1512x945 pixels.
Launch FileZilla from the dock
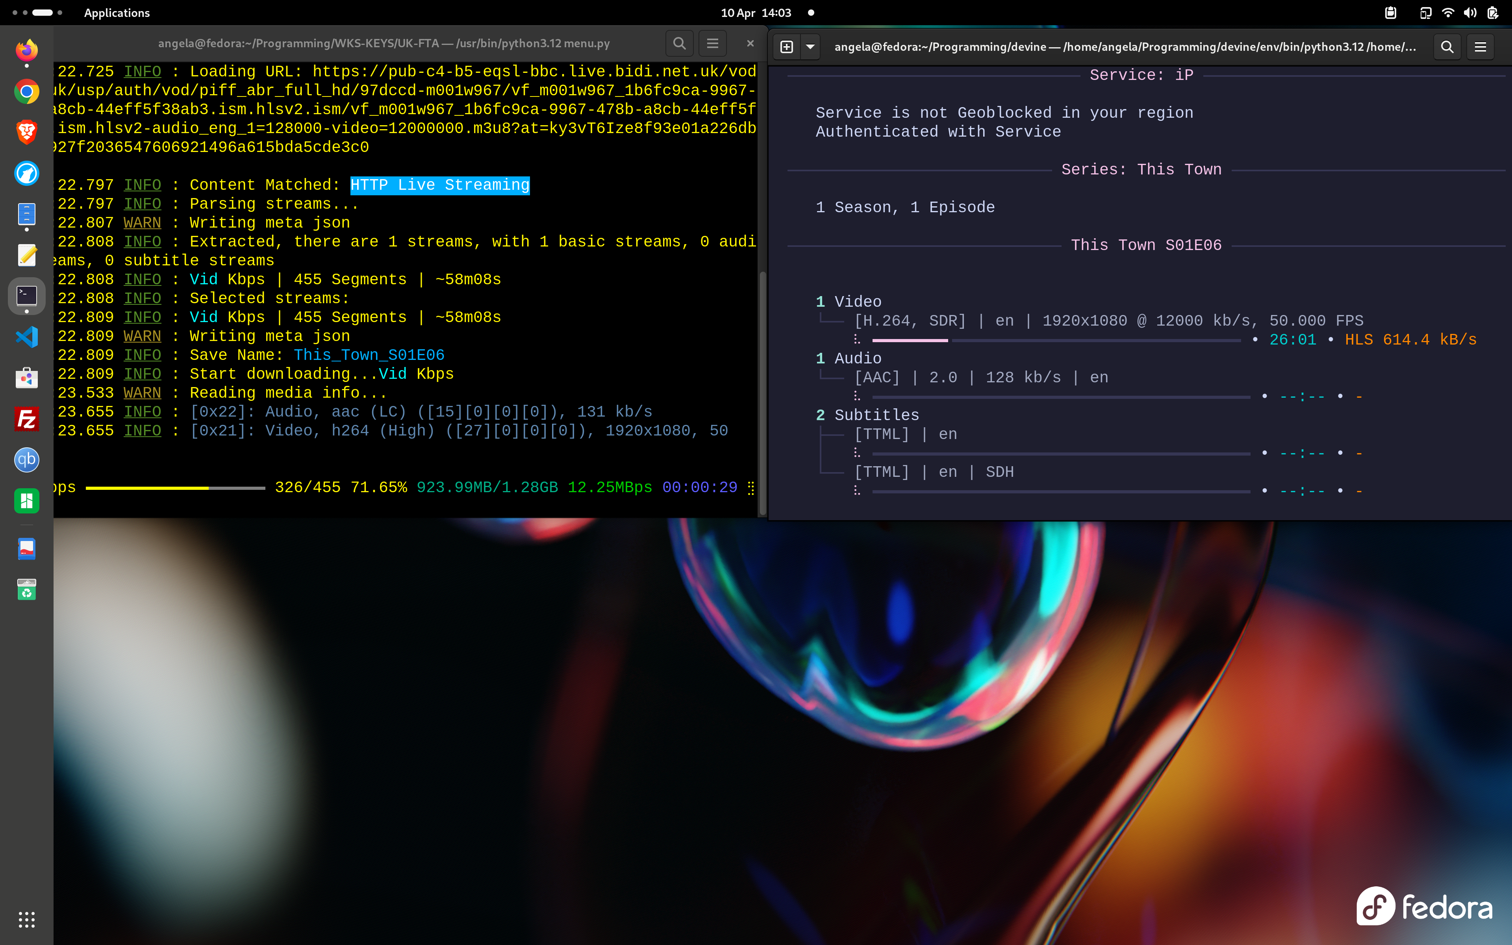click(x=26, y=419)
